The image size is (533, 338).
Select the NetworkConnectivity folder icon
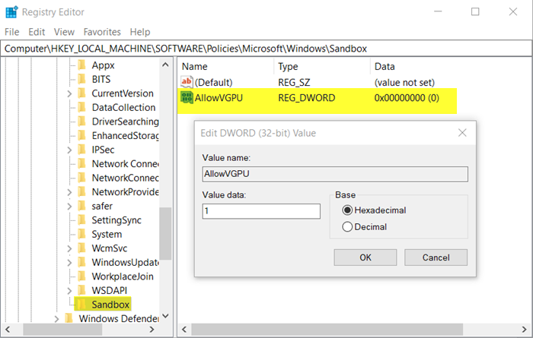click(x=81, y=178)
